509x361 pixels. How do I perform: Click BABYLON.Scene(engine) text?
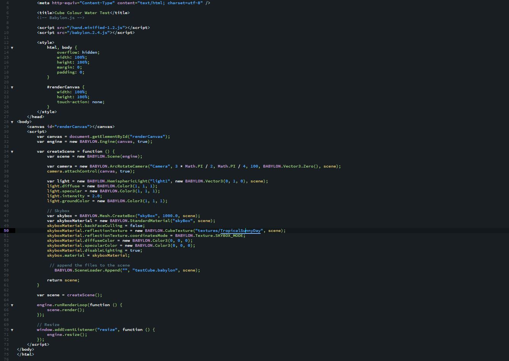pos(115,156)
